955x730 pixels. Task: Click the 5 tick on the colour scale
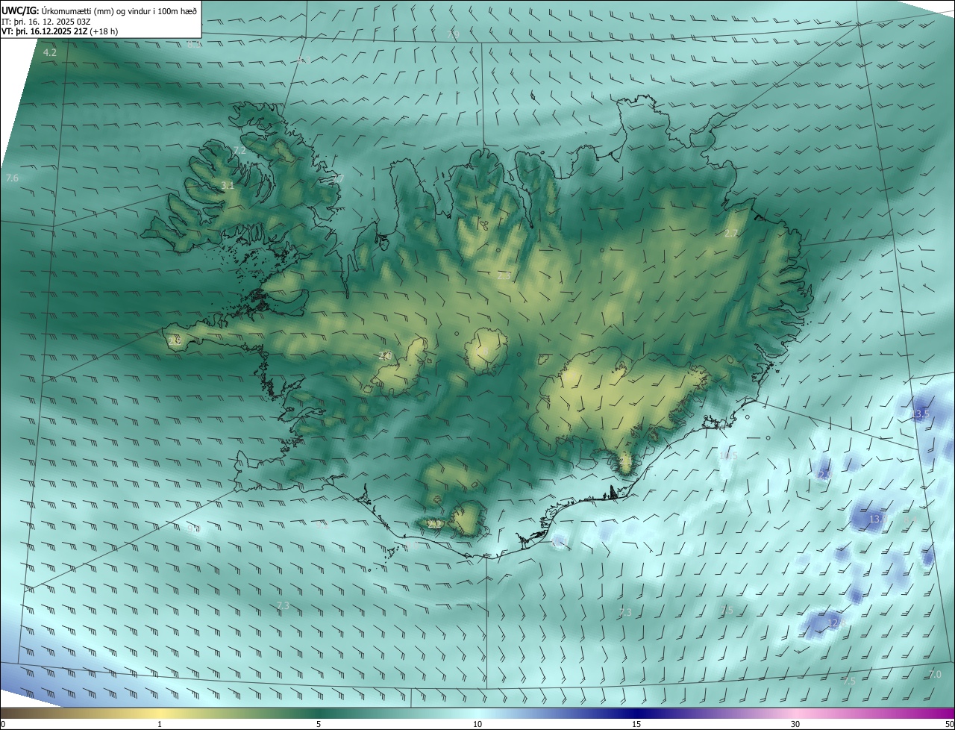point(319,725)
